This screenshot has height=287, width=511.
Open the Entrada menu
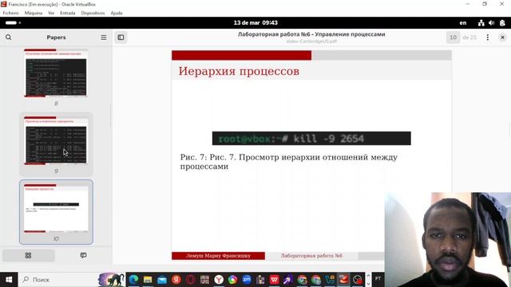[x=67, y=13]
